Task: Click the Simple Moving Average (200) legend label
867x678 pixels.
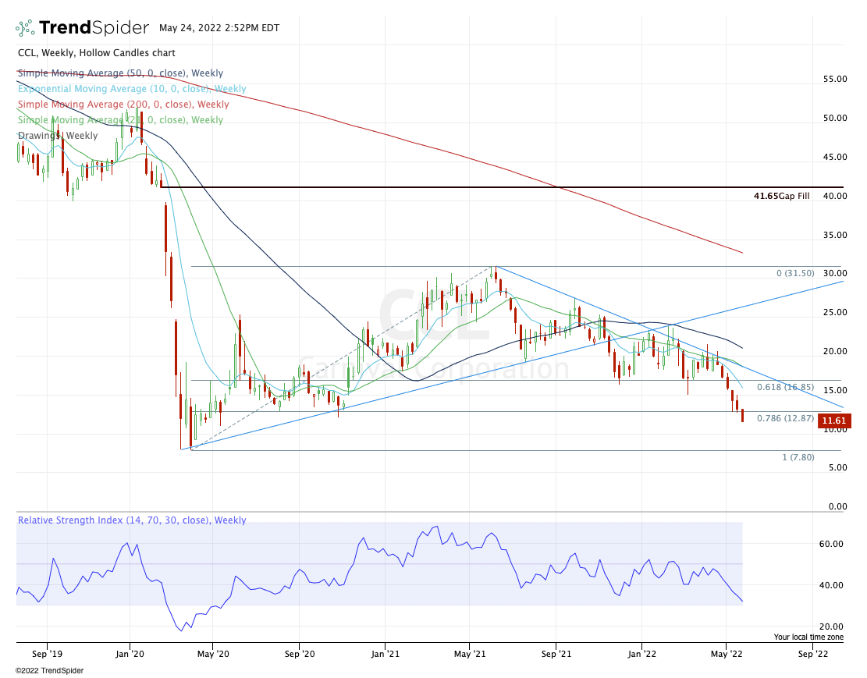Action: pos(123,104)
